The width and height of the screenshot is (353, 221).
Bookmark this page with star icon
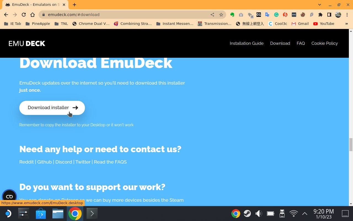(221, 15)
